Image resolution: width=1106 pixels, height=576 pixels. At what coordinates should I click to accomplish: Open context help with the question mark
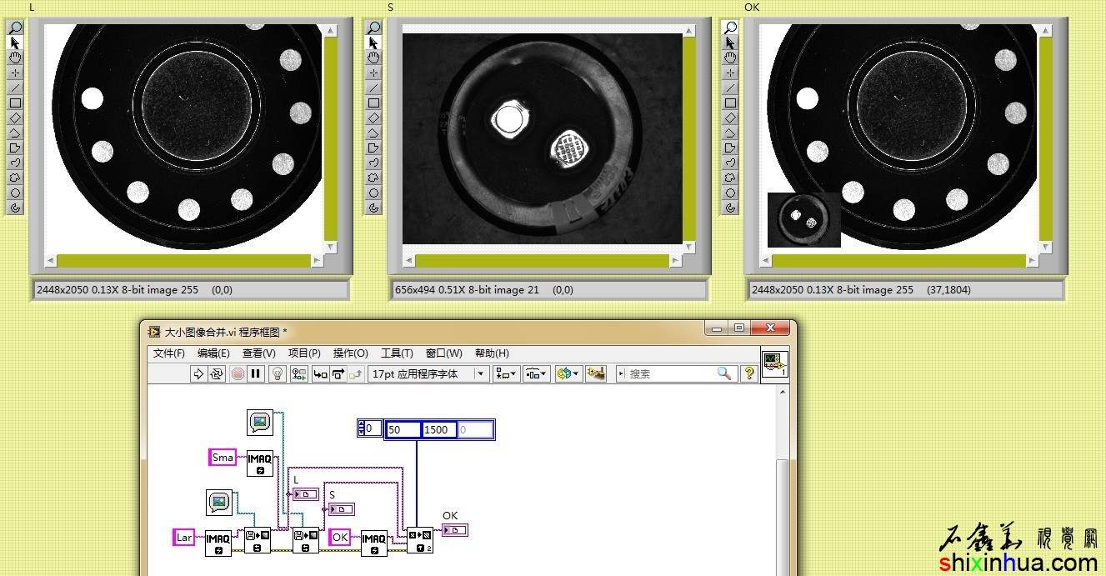[x=748, y=374]
